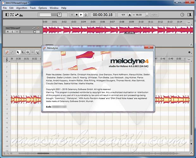
Task: Click pitch row label 7 in the note editor
Action: click(7, 67)
